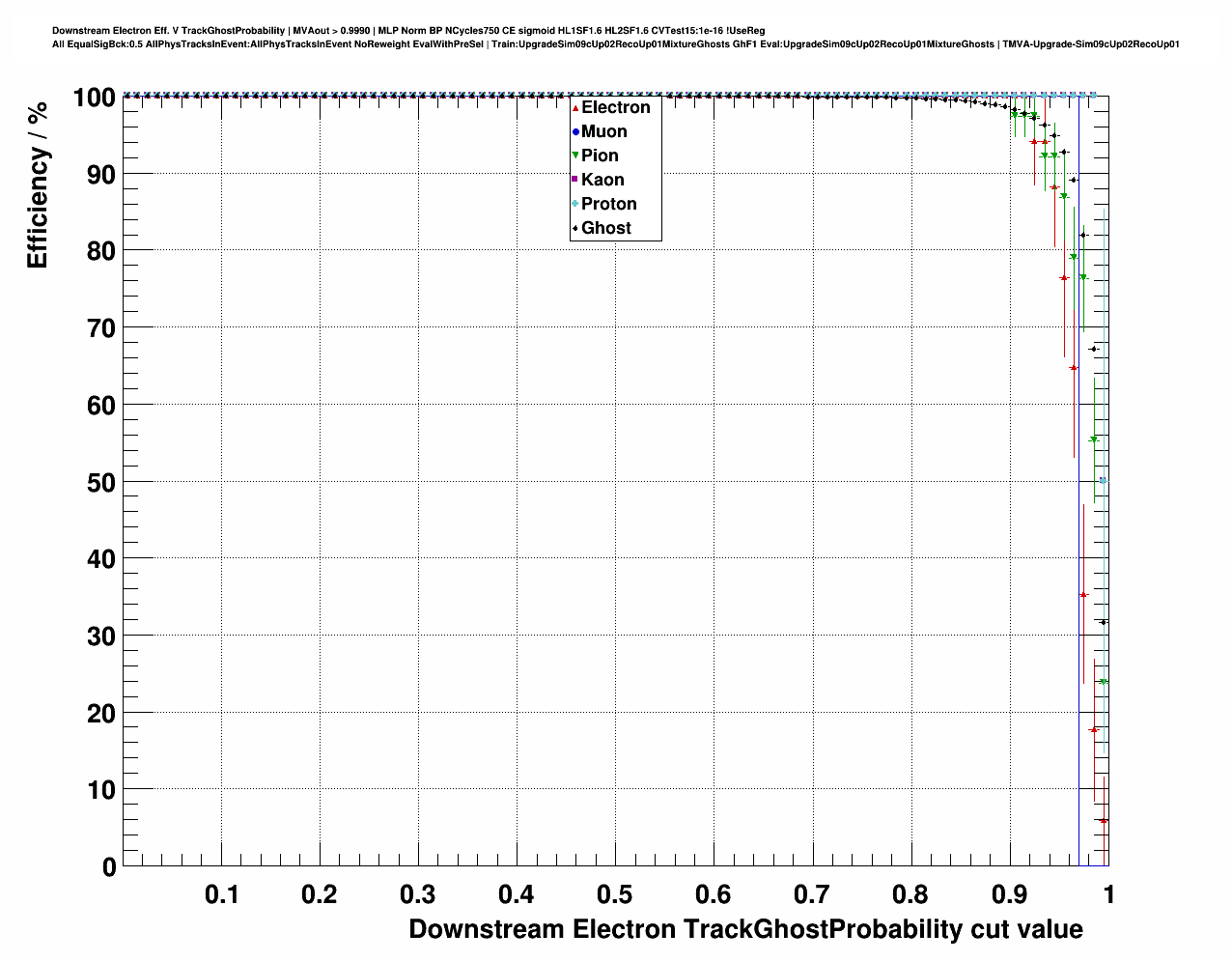Select the cyan Proton data point at 50% efficiency
Image resolution: width=1232 pixels, height=962 pixels.
[1104, 481]
